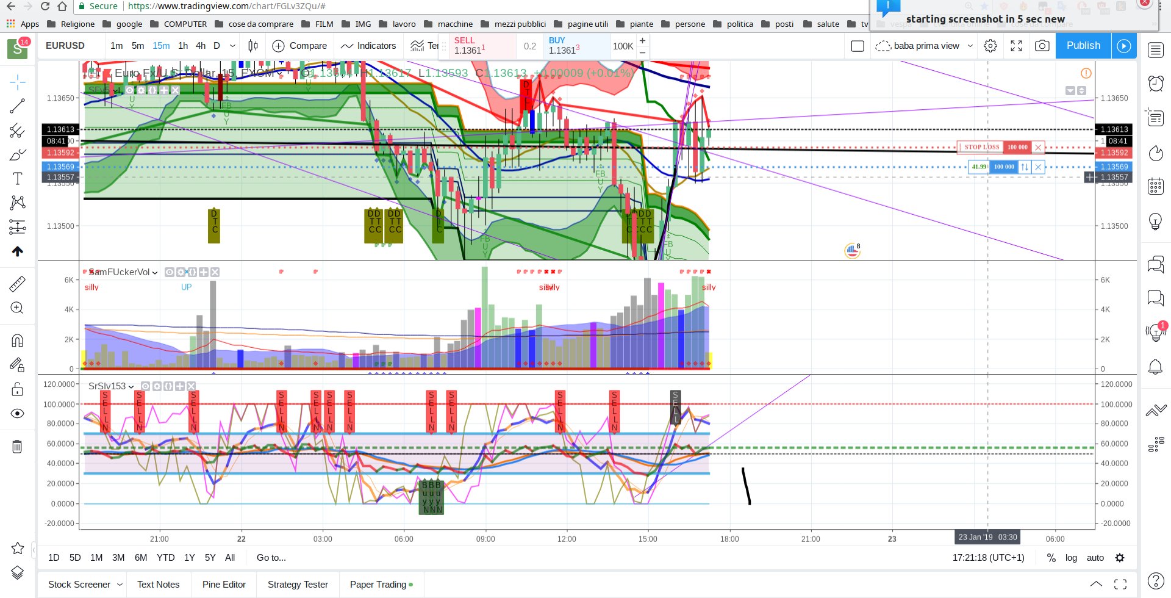The image size is (1171, 598).
Task: Open chart settings gear in top toolbar
Action: [x=990, y=46]
